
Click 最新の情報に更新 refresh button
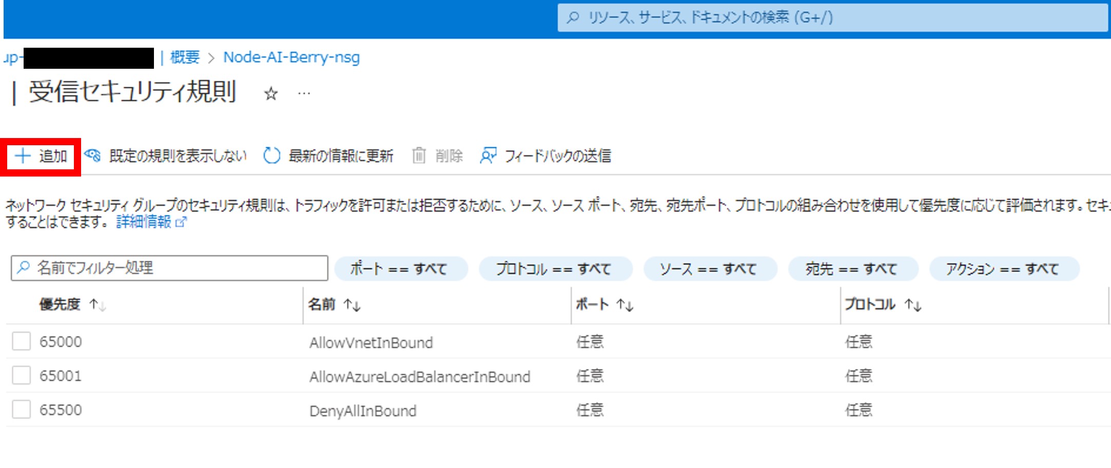328,156
